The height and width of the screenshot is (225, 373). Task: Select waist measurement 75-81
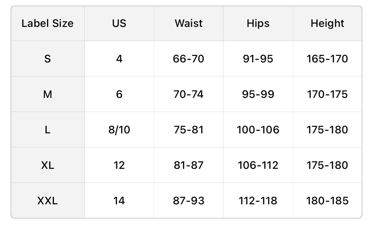[189, 130]
